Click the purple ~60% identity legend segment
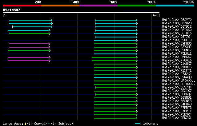The image size is (197, 126). 98,6
